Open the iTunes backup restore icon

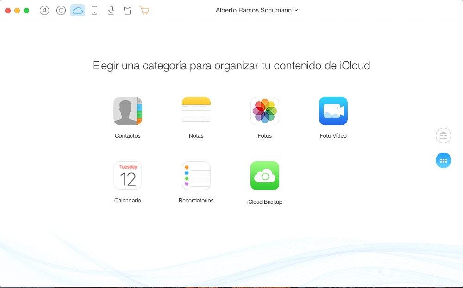(61, 11)
